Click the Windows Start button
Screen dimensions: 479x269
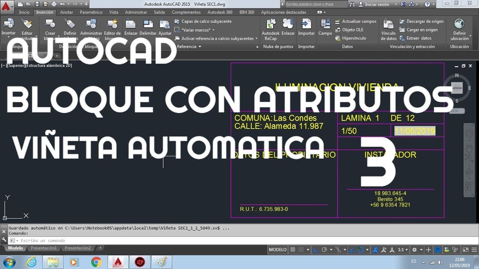(8, 262)
